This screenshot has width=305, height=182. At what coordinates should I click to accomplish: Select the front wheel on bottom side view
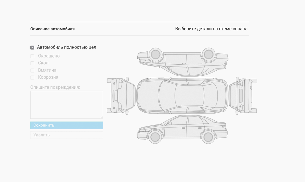pyautogui.click(x=155, y=137)
